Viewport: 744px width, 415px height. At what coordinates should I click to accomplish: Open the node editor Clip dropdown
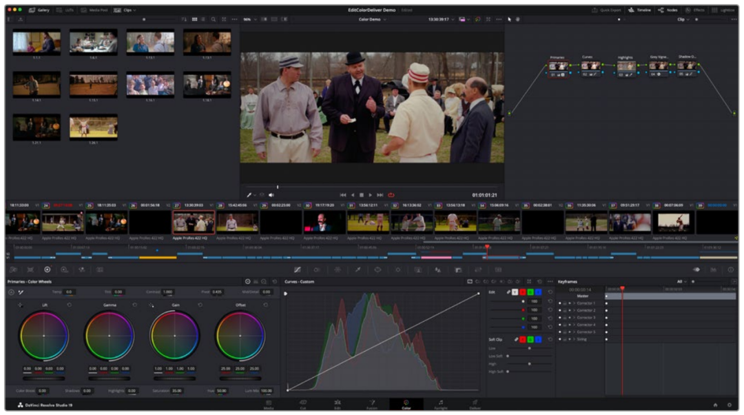(x=682, y=19)
